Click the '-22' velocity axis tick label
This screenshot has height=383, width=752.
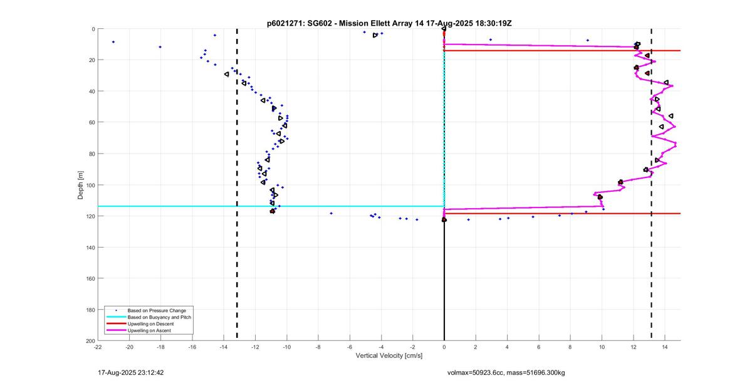pyautogui.click(x=98, y=347)
